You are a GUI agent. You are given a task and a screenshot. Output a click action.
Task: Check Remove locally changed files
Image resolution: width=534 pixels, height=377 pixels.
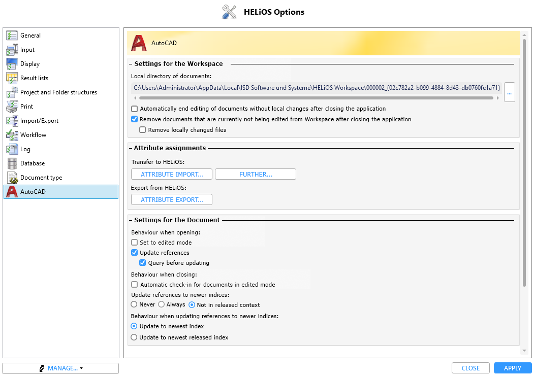143,130
